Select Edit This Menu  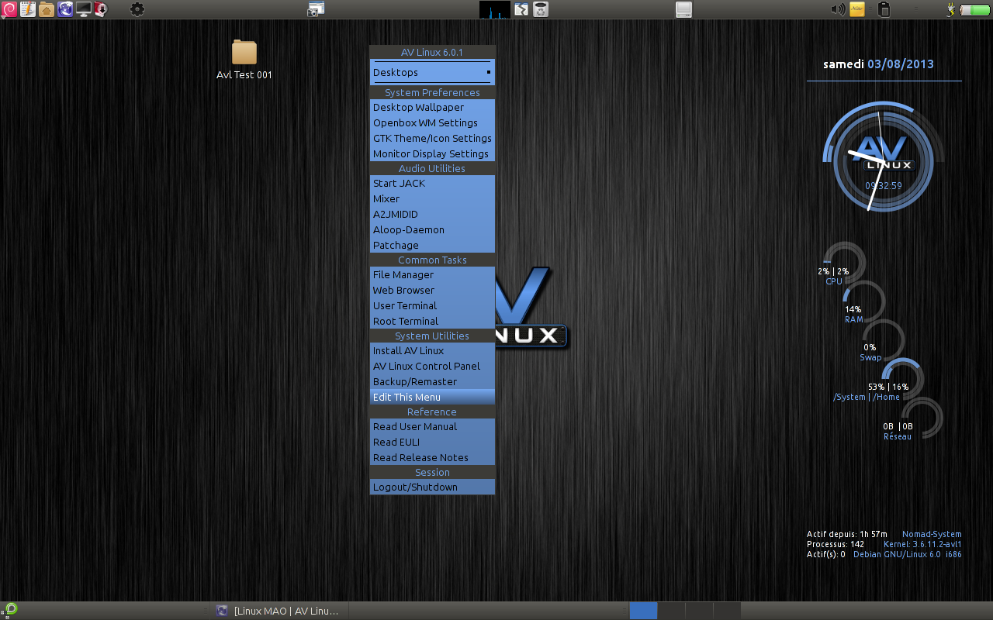point(432,398)
